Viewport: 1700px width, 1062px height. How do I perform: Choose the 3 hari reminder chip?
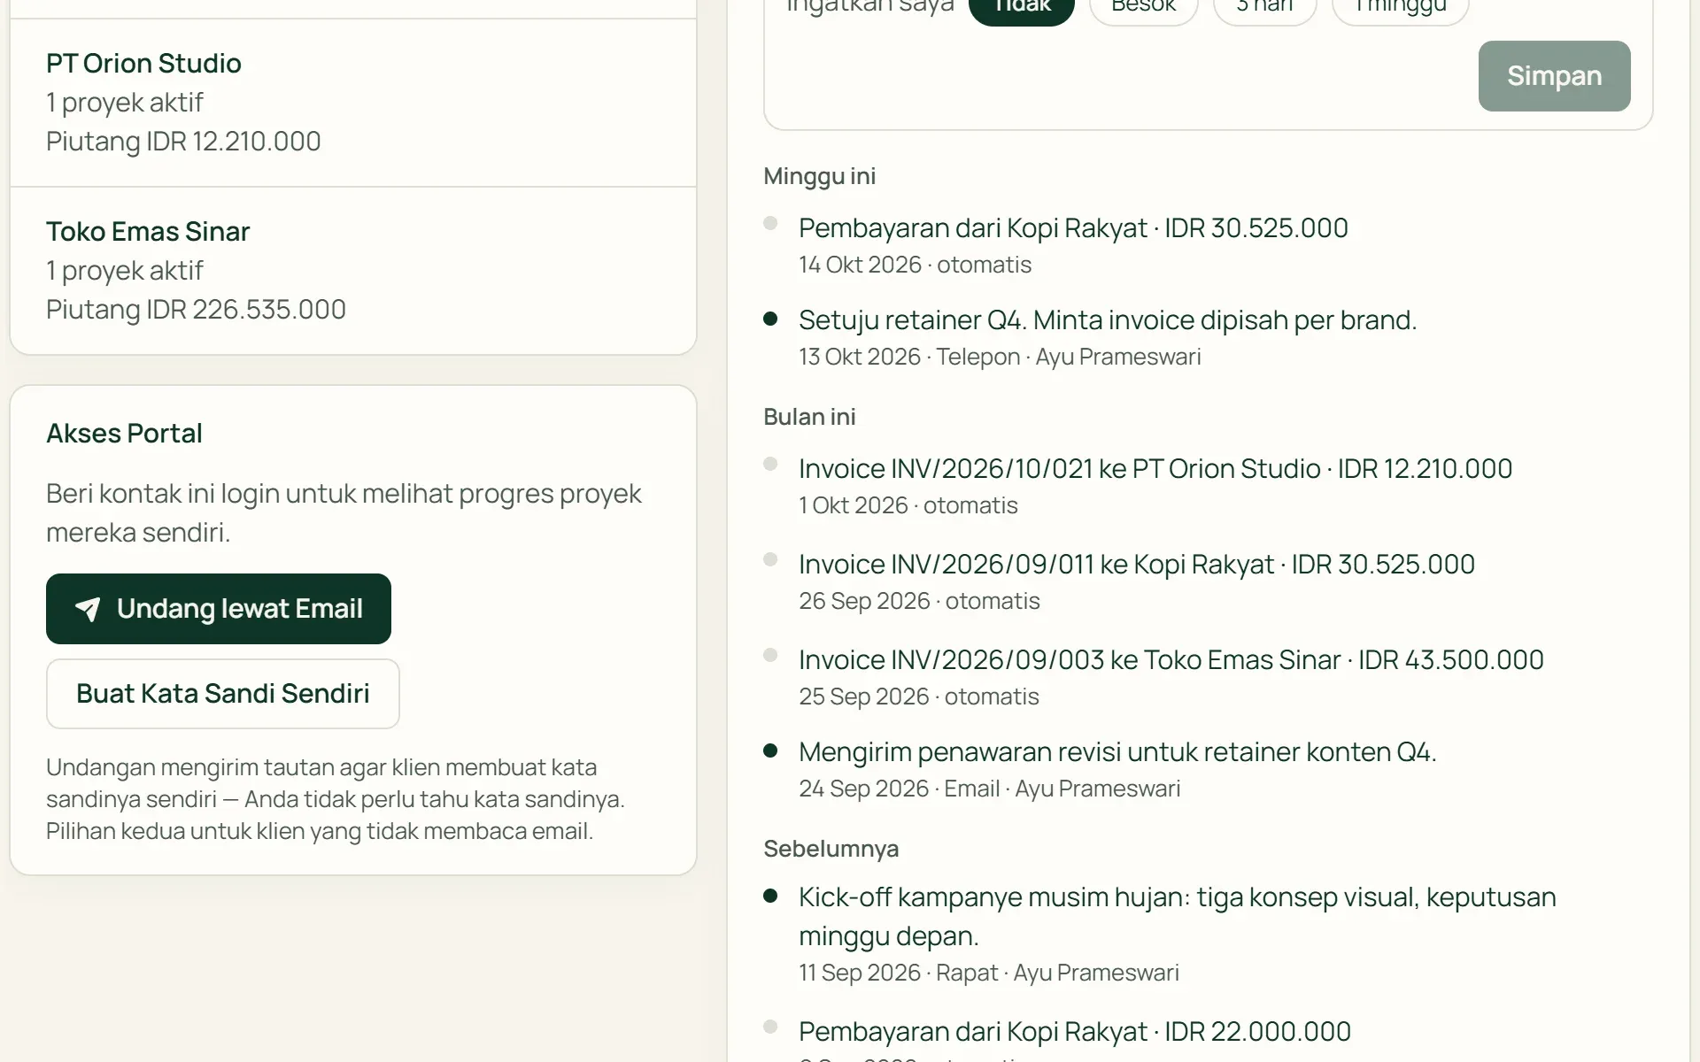pos(1264,9)
